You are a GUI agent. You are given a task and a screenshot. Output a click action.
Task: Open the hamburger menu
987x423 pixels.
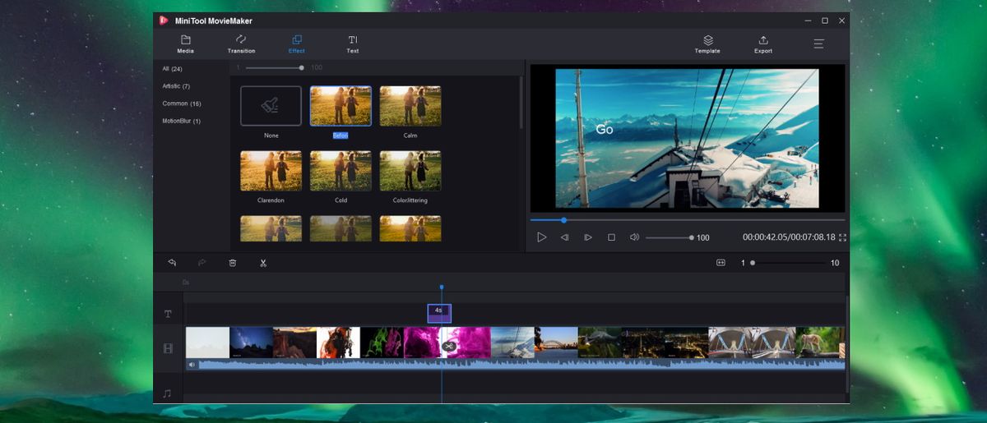tap(819, 44)
